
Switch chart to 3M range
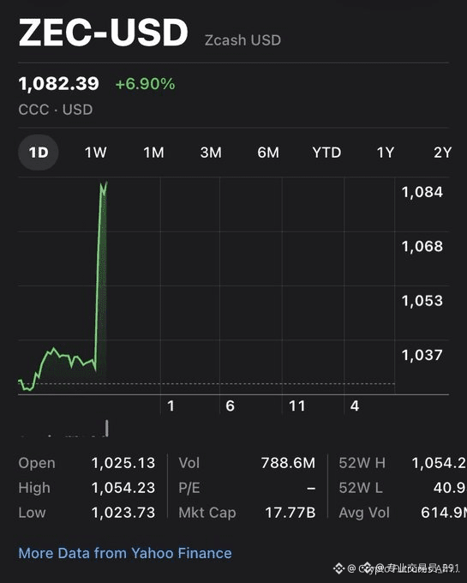click(x=211, y=153)
